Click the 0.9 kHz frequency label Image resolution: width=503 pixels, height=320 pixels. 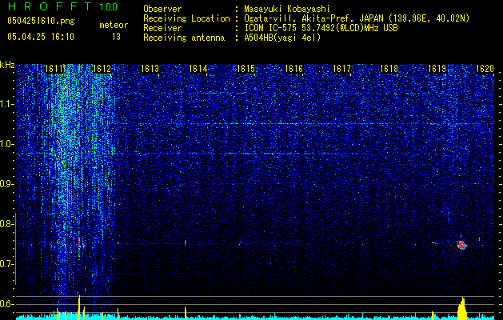[x=7, y=184]
